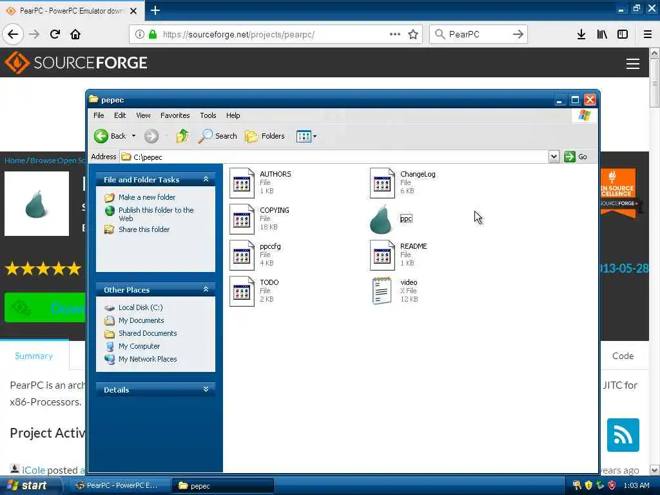The height and width of the screenshot is (495, 660).
Task: Go up one folder level icon
Action: 182,136
